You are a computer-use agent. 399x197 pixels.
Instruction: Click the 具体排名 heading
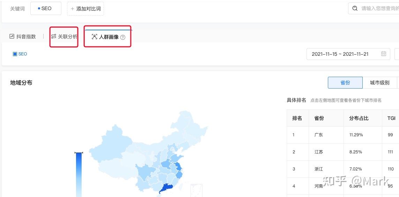296,100
